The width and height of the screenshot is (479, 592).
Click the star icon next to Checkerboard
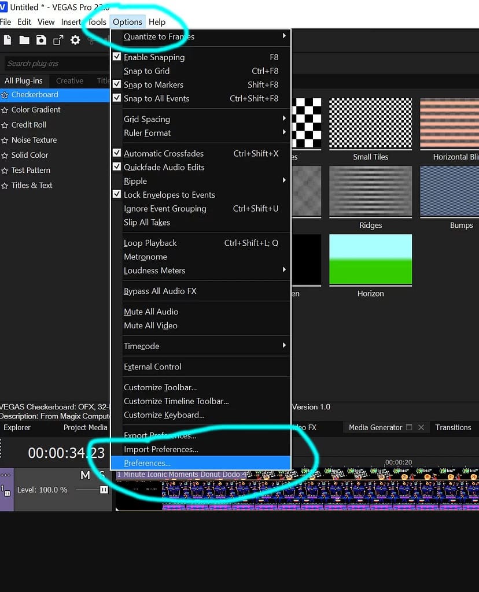(5, 95)
